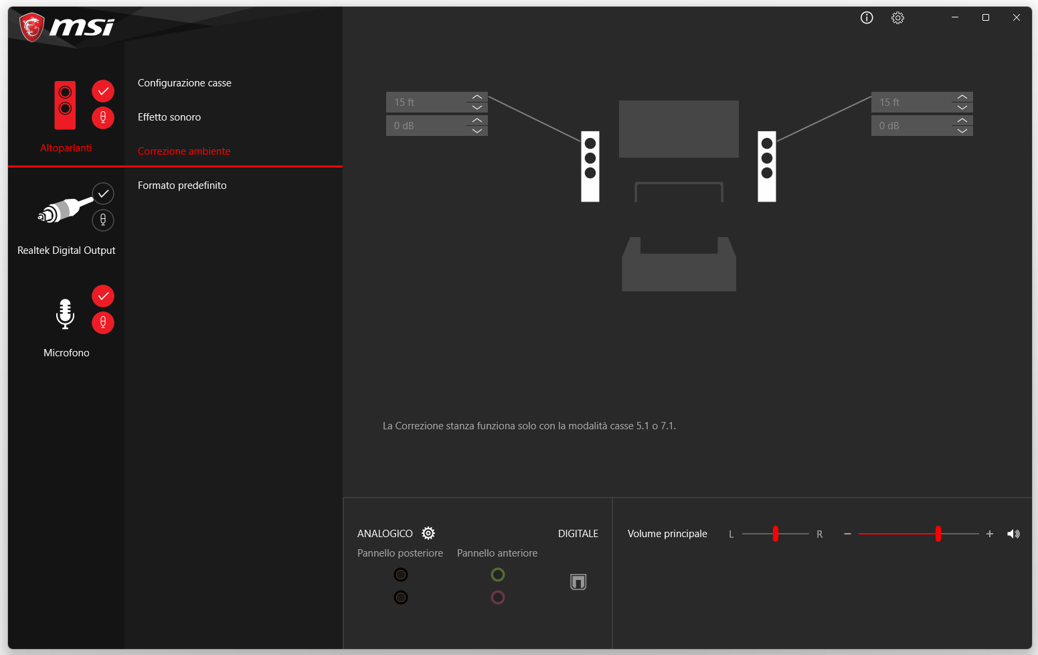
Task: Open the ANALOGICO settings gear
Action: 428,533
